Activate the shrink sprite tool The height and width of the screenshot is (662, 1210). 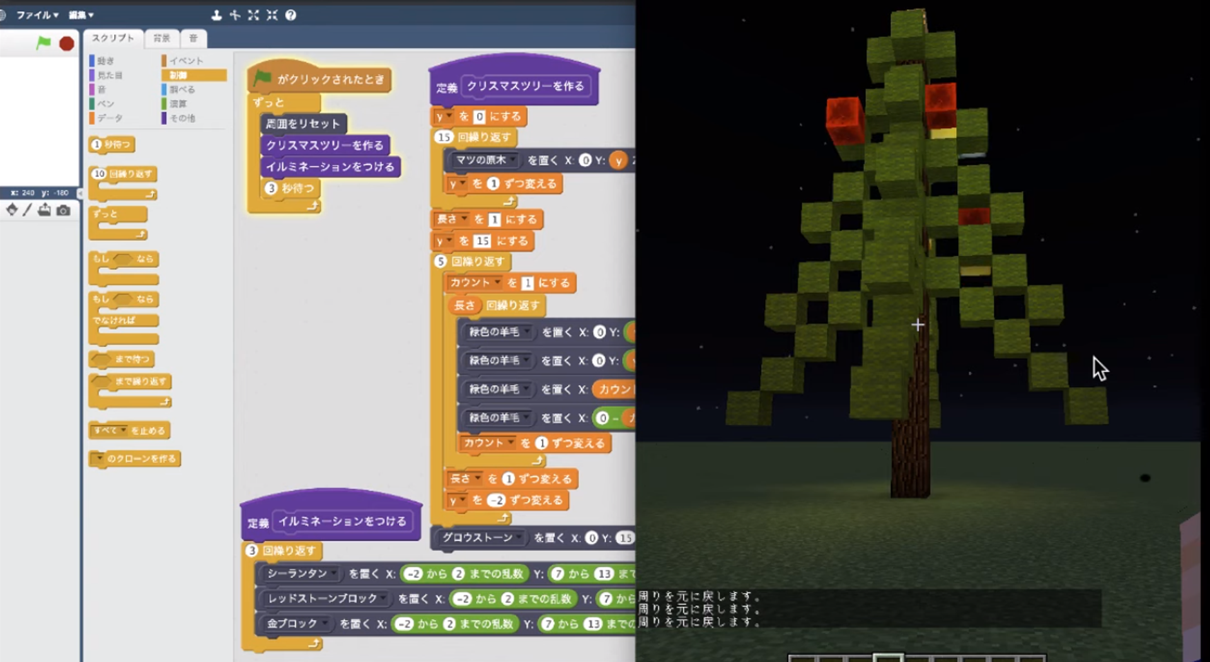click(x=272, y=15)
